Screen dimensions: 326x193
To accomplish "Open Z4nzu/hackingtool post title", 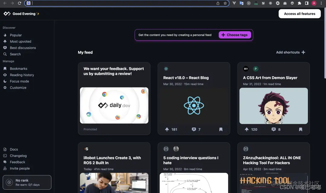I will point(272,160).
